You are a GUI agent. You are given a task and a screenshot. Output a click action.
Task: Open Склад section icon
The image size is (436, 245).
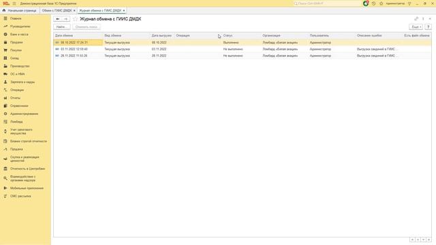pos(5,59)
